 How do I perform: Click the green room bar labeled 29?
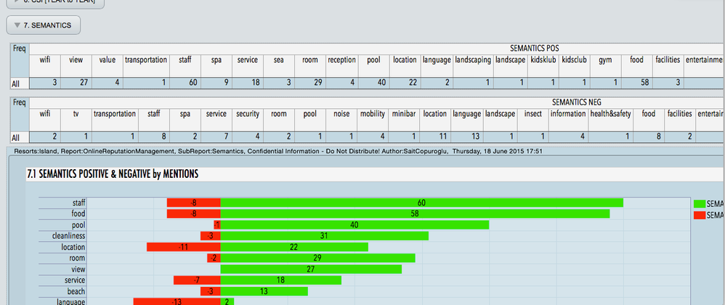317,259
